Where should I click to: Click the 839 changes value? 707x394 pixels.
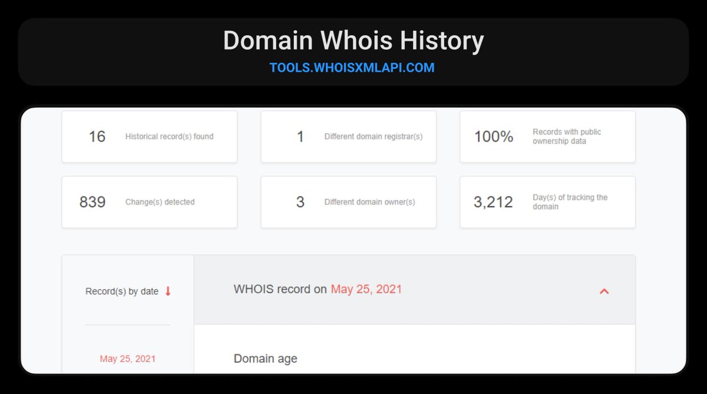coord(92,202)
